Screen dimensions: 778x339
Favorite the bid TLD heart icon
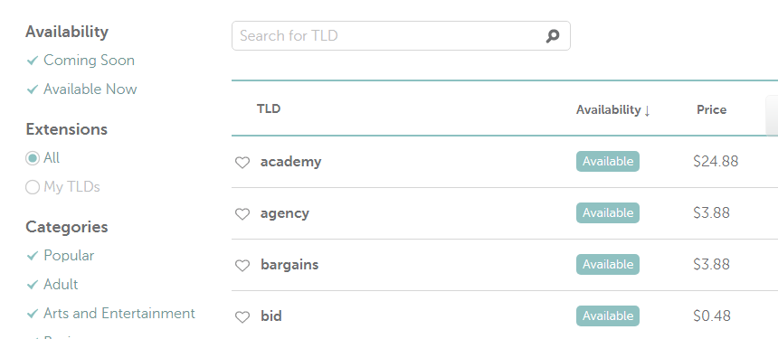(242, 317)
